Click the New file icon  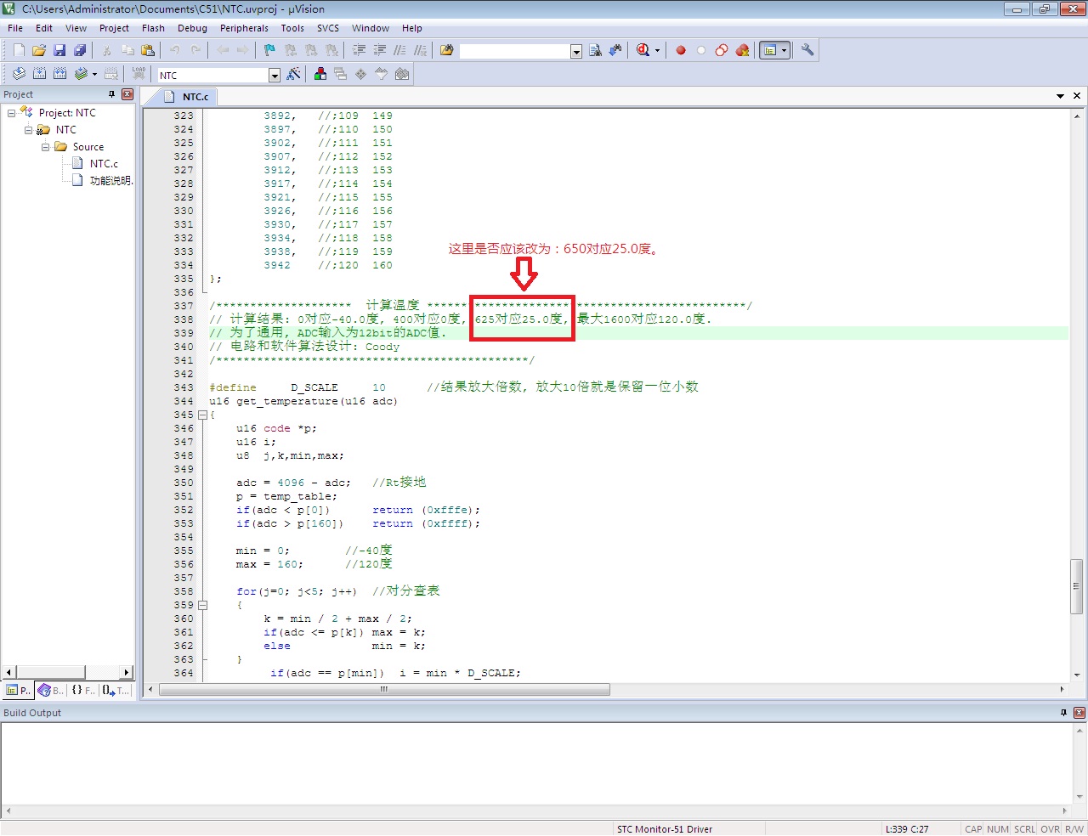(19, 51)
